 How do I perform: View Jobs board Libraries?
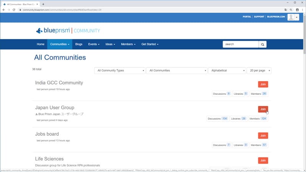click(x=241, y=145)
